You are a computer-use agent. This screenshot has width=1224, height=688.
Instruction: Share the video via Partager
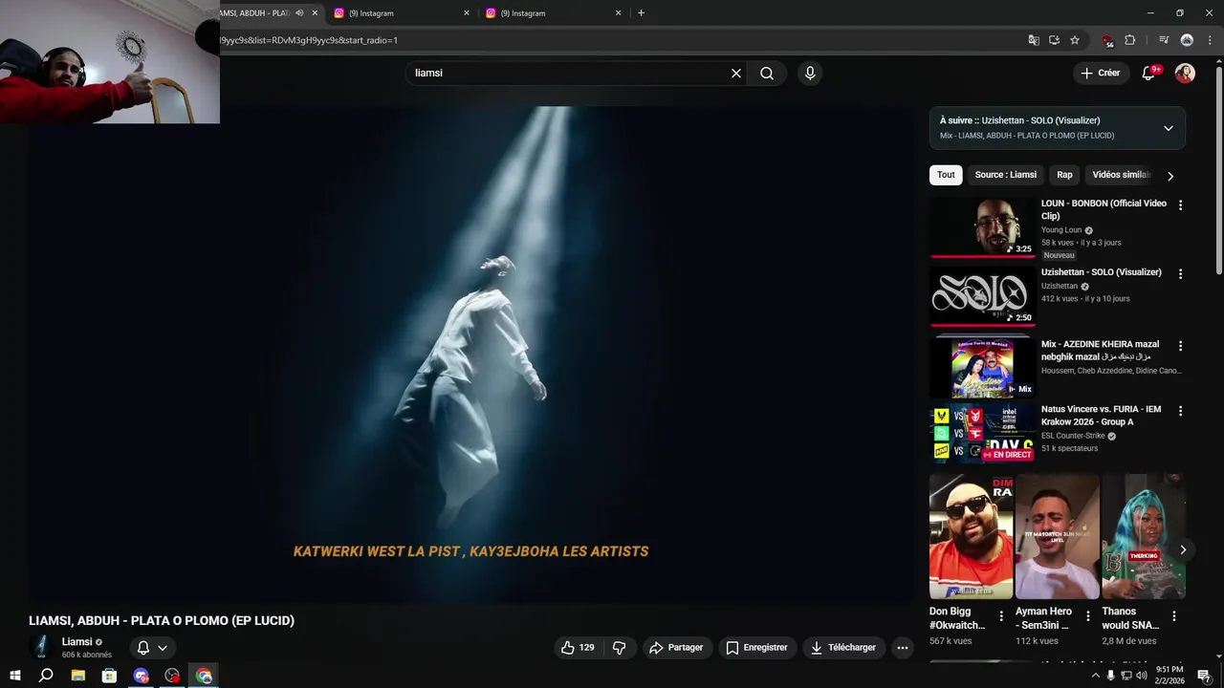pyautogui.click(x=677, y=648)
